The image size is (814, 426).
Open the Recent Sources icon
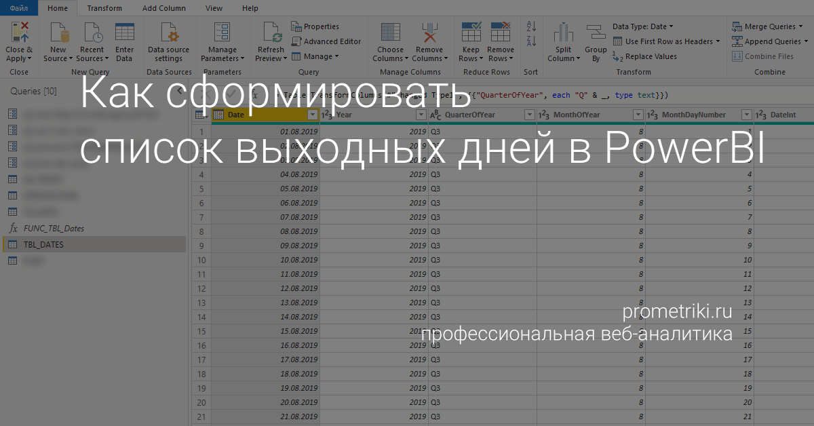click(x=92, y=32)
